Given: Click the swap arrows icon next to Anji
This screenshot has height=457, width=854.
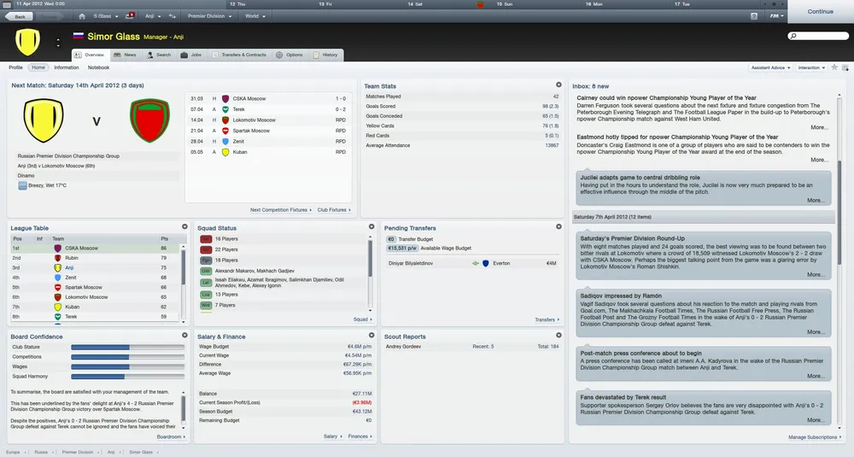Looking at the screenshot, I should [x=173, y=16].
